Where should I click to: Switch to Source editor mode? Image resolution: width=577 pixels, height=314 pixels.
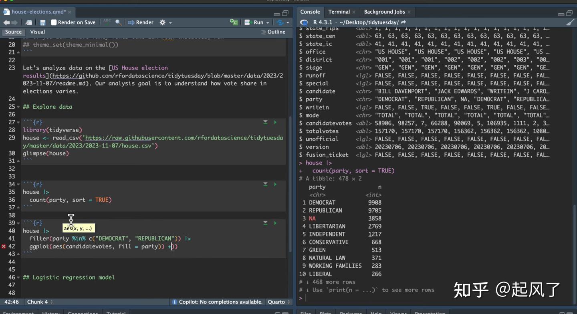click(14, 32)
